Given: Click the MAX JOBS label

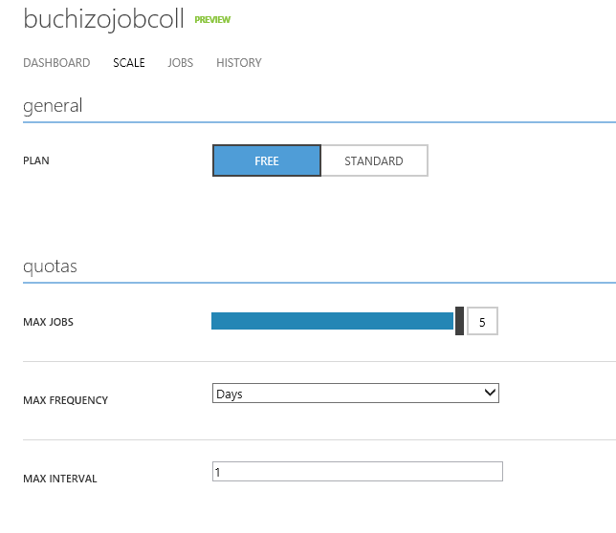Looking at the screenshot, I should click(49, 322).
